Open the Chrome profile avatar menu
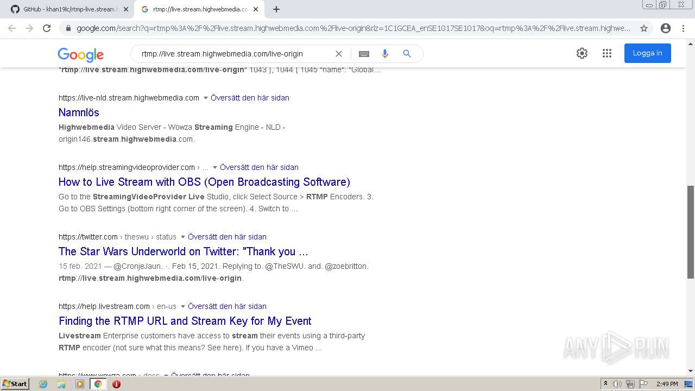 tap(666, 28)
